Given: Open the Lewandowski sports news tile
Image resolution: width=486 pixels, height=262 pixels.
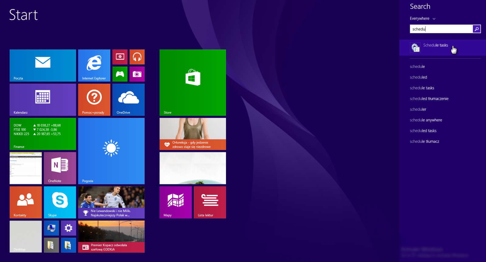Looking at the screenshot, I should (111, 203).
